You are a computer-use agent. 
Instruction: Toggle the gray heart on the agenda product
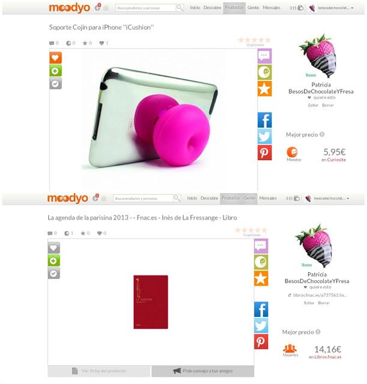tap(53, 248)
